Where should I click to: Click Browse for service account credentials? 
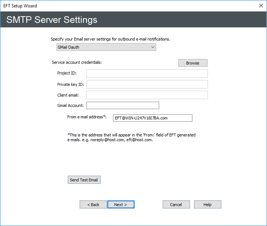tap(192, 63)
